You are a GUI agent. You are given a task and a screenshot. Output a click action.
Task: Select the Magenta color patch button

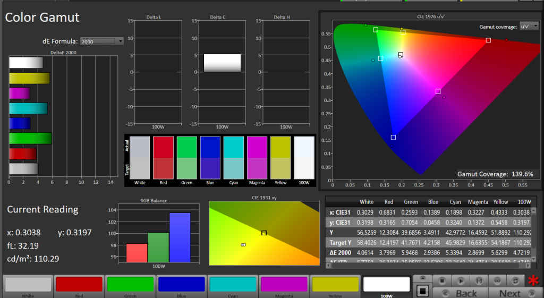[x=284, y=285]
